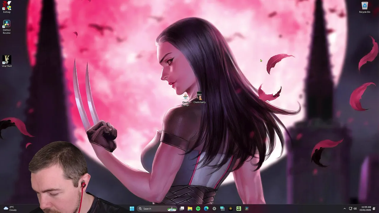This screenshot has height=213, width=379.
Task: Open Spotify from the taskbar
Action: pos(198,209)
